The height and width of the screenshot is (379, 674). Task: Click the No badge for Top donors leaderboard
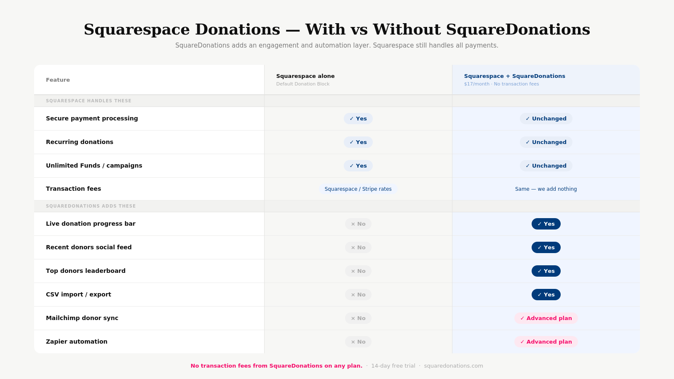pyautogui.click(x=358, y=271)
